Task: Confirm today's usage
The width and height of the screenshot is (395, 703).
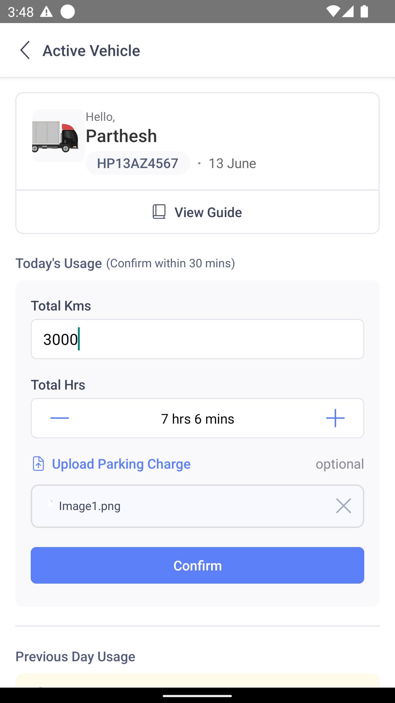Action: click(197, 565)
